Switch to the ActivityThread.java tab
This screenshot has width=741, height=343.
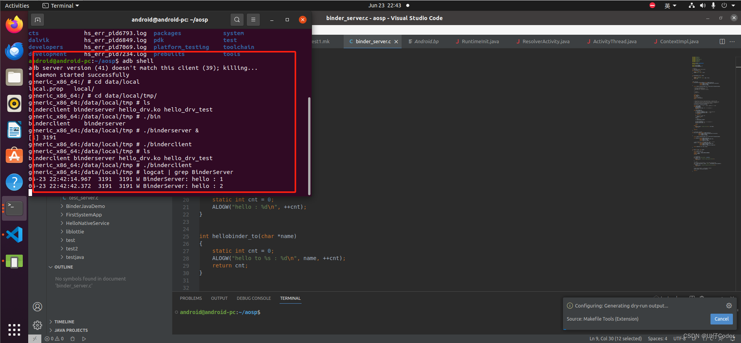615,41
